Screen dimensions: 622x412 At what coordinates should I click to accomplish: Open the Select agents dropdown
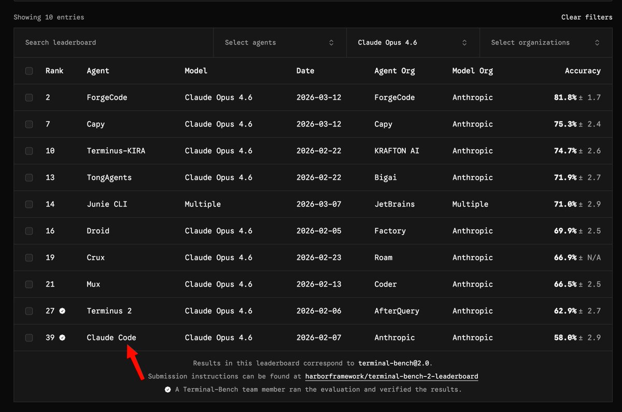pos(280,42)
